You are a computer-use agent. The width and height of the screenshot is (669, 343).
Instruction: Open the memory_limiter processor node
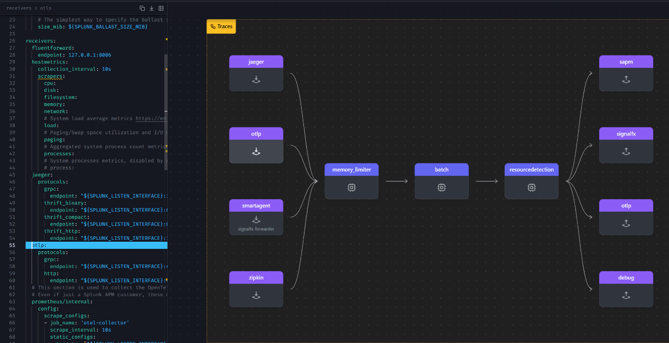pos(352,181)
